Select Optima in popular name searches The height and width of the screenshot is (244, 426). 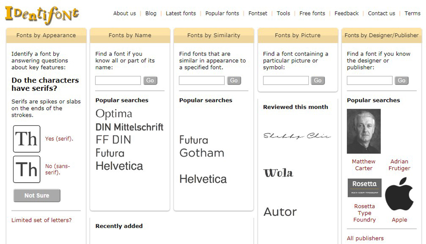[x=114, y=114]
